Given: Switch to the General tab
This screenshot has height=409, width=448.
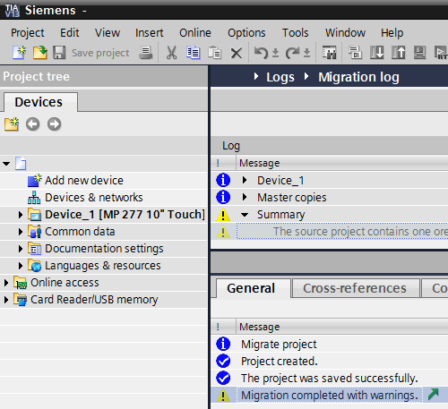Looking at the screenshot, I should point(253,288).
